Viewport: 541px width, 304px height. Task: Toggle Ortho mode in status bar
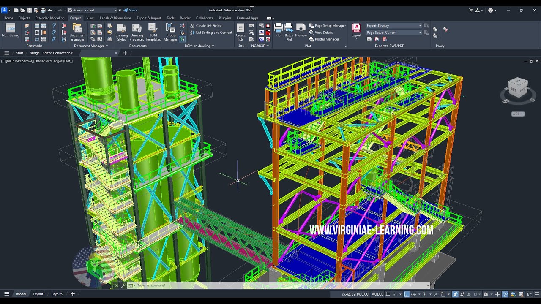coord(407,294)
